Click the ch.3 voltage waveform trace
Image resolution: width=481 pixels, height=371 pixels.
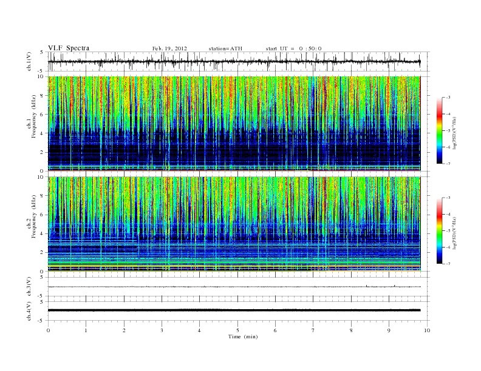pyautogui.click(x=234, y=287)
